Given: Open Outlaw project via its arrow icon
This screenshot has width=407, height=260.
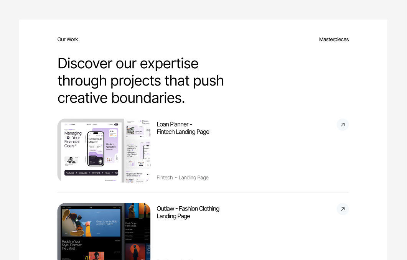Looking at the screenshot, I should (343, 209).
